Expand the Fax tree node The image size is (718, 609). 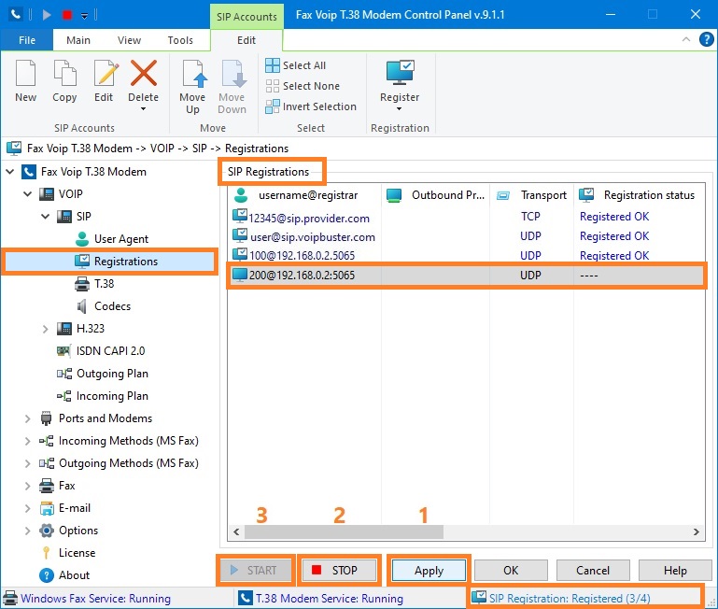(27, 487)
